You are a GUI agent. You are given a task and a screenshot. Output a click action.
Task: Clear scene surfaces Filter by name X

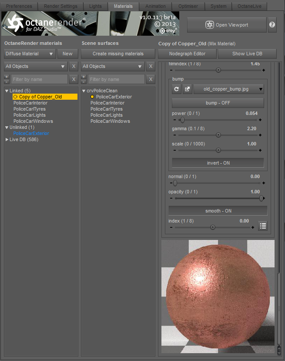[151, 79]
